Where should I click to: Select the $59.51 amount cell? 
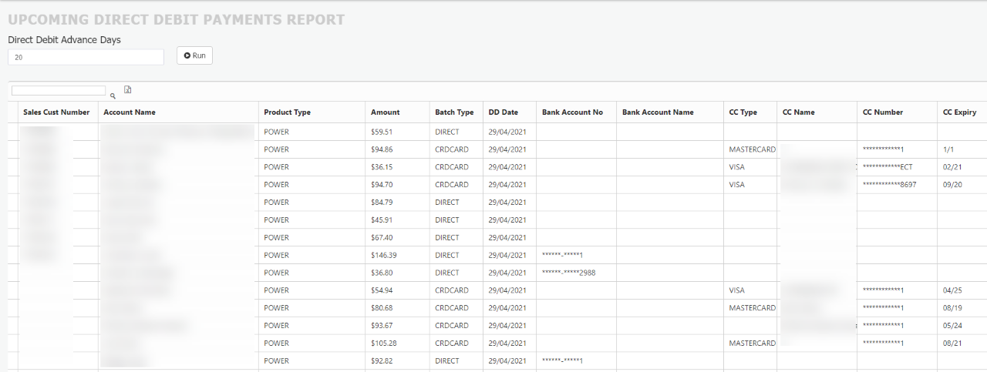(382, 132)
